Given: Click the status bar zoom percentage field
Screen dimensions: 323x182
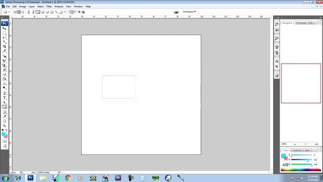Looking at the screenshot, I should point(14,172).
